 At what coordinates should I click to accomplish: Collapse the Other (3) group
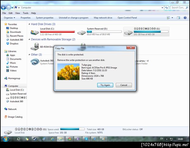(29, 55)
